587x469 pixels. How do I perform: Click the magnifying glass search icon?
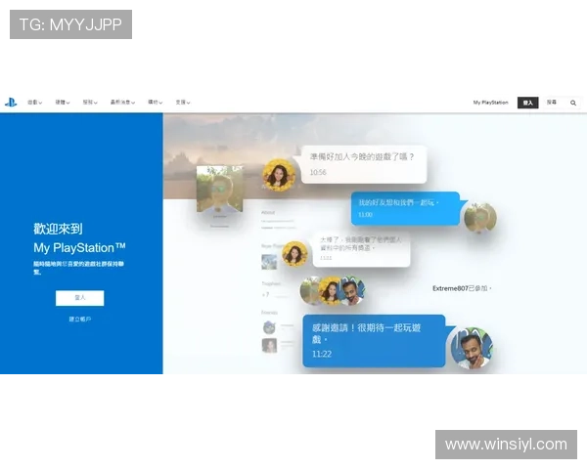tap(573, 103)
